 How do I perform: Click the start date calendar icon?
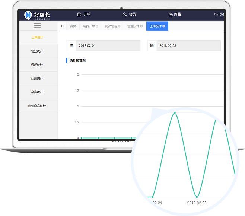[x=71, y=45]
